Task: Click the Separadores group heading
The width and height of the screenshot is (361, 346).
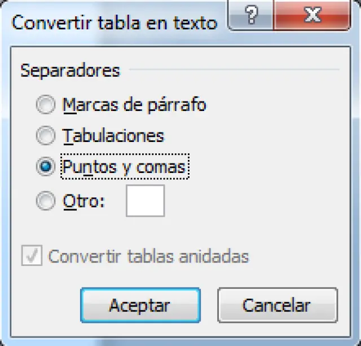Action: pyautogui.click(x=70, y=70)
